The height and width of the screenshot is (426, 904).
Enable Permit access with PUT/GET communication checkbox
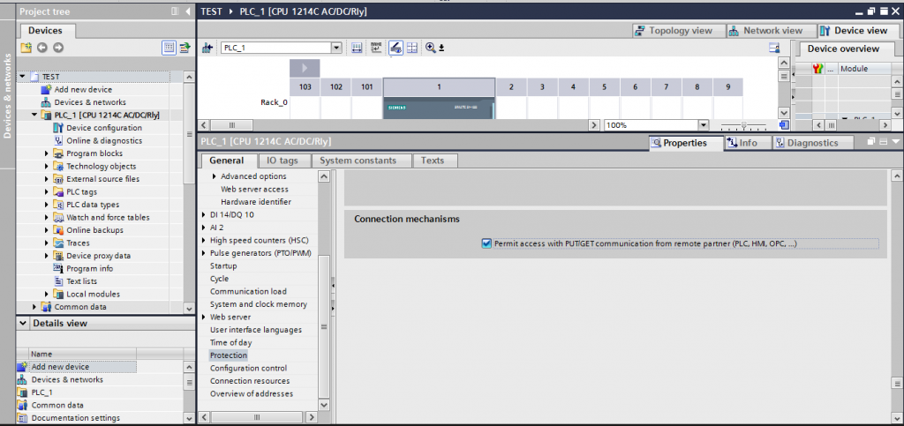(486, 243)
